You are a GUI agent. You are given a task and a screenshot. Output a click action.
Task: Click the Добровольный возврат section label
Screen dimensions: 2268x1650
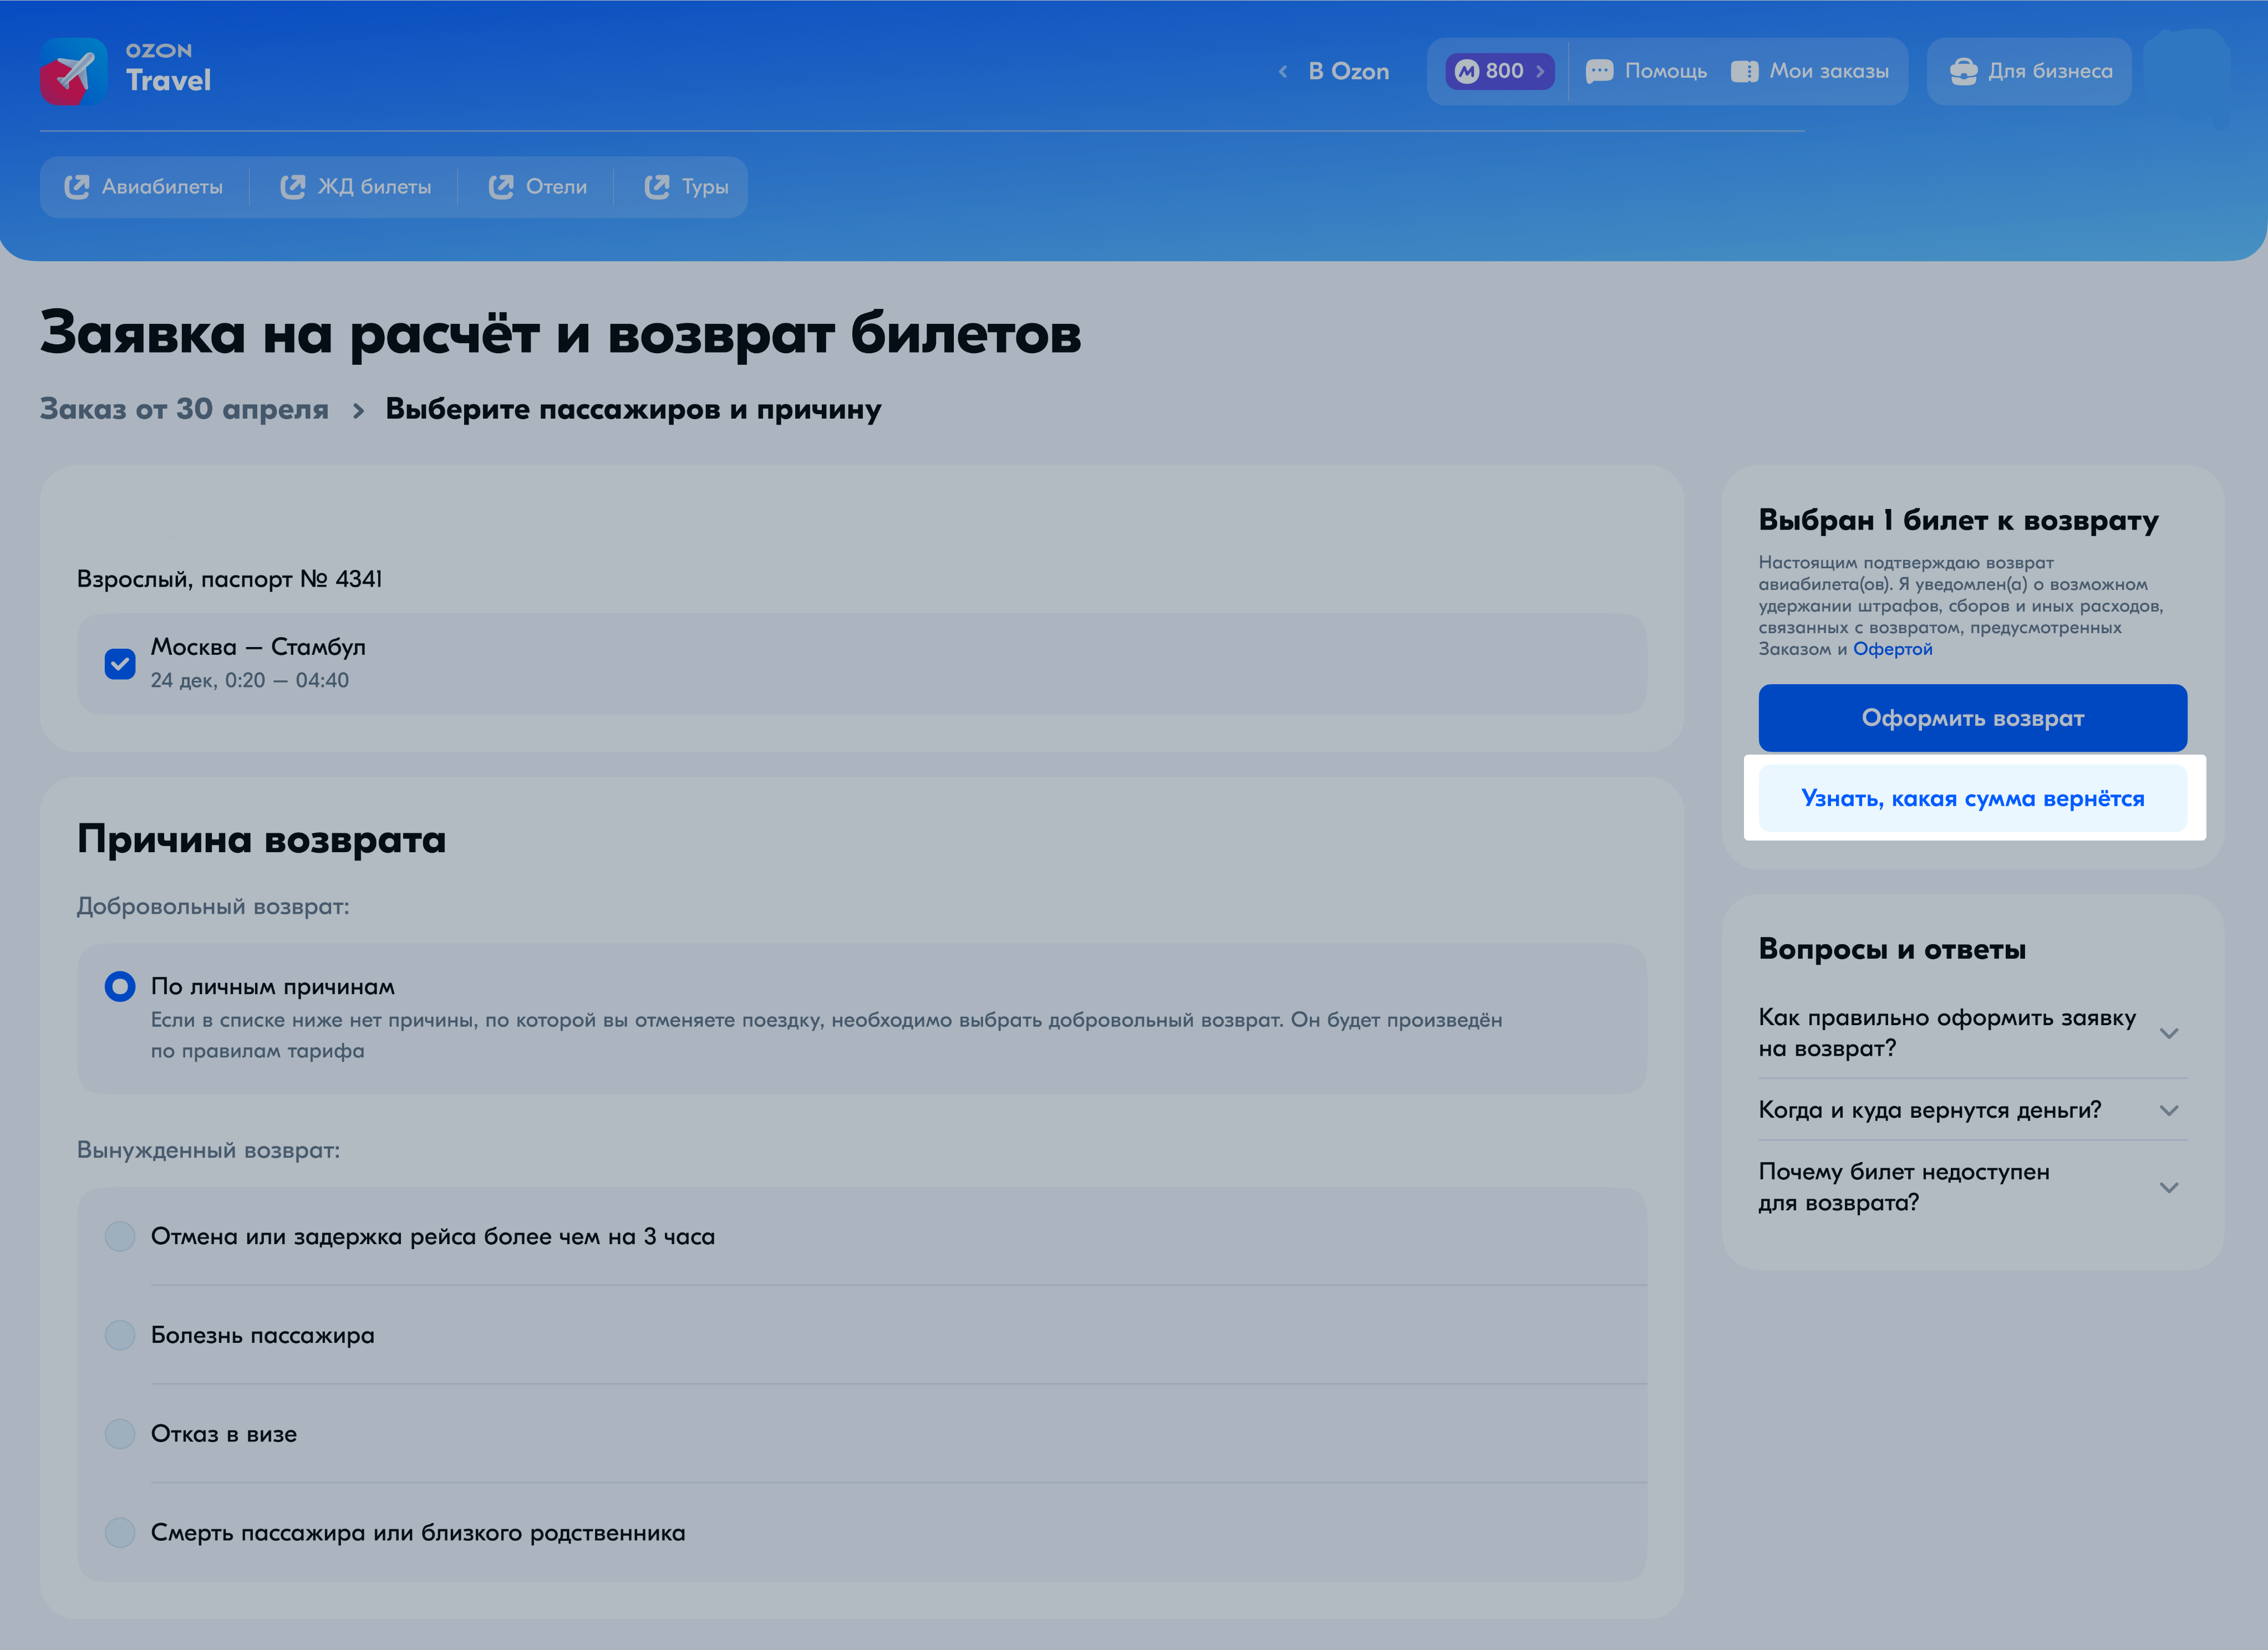click(213, 907)
